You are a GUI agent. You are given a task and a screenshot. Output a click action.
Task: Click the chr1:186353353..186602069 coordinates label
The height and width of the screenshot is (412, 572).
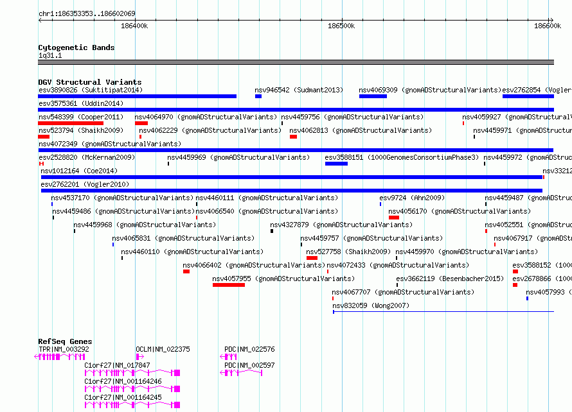[87, 14]
